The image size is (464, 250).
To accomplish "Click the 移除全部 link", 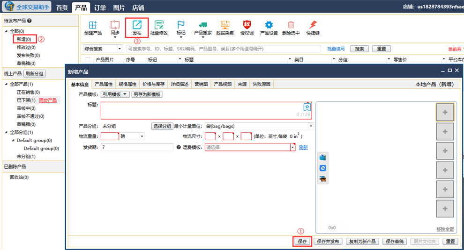I will click(x=445, y=229).
